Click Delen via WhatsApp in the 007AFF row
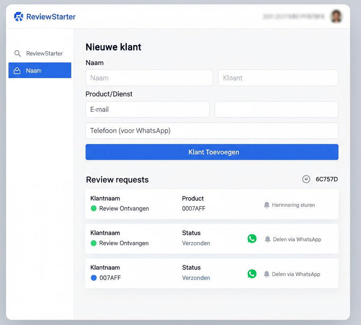361x325 pixels. (296, 274)
